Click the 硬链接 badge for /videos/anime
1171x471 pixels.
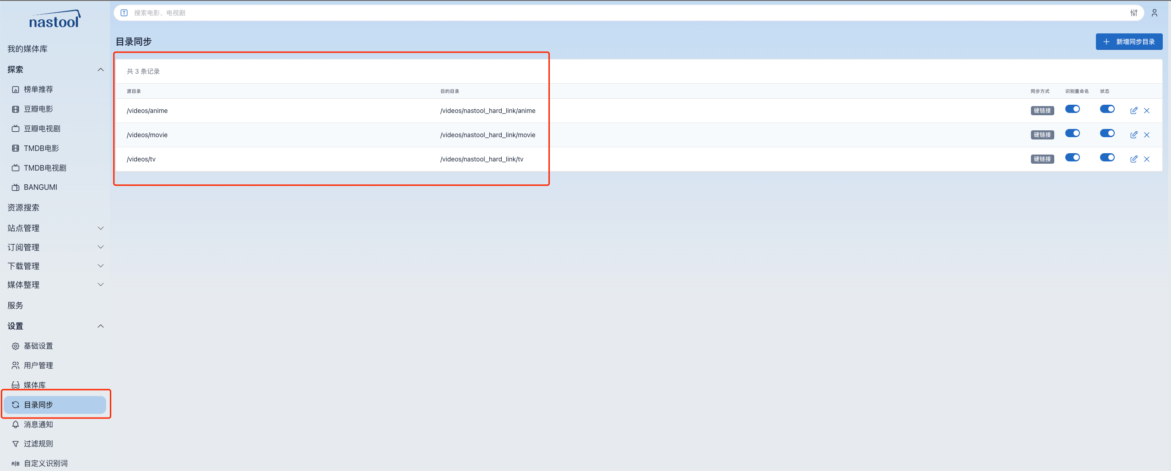1042,111
